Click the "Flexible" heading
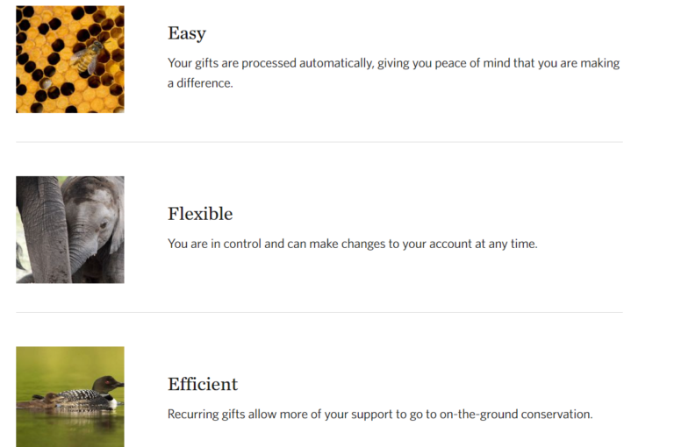The width and height of the screenshot is (674, 447). (200, 214)
